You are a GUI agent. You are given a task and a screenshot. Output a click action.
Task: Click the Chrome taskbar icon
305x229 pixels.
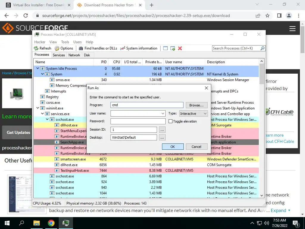point(51,223)
